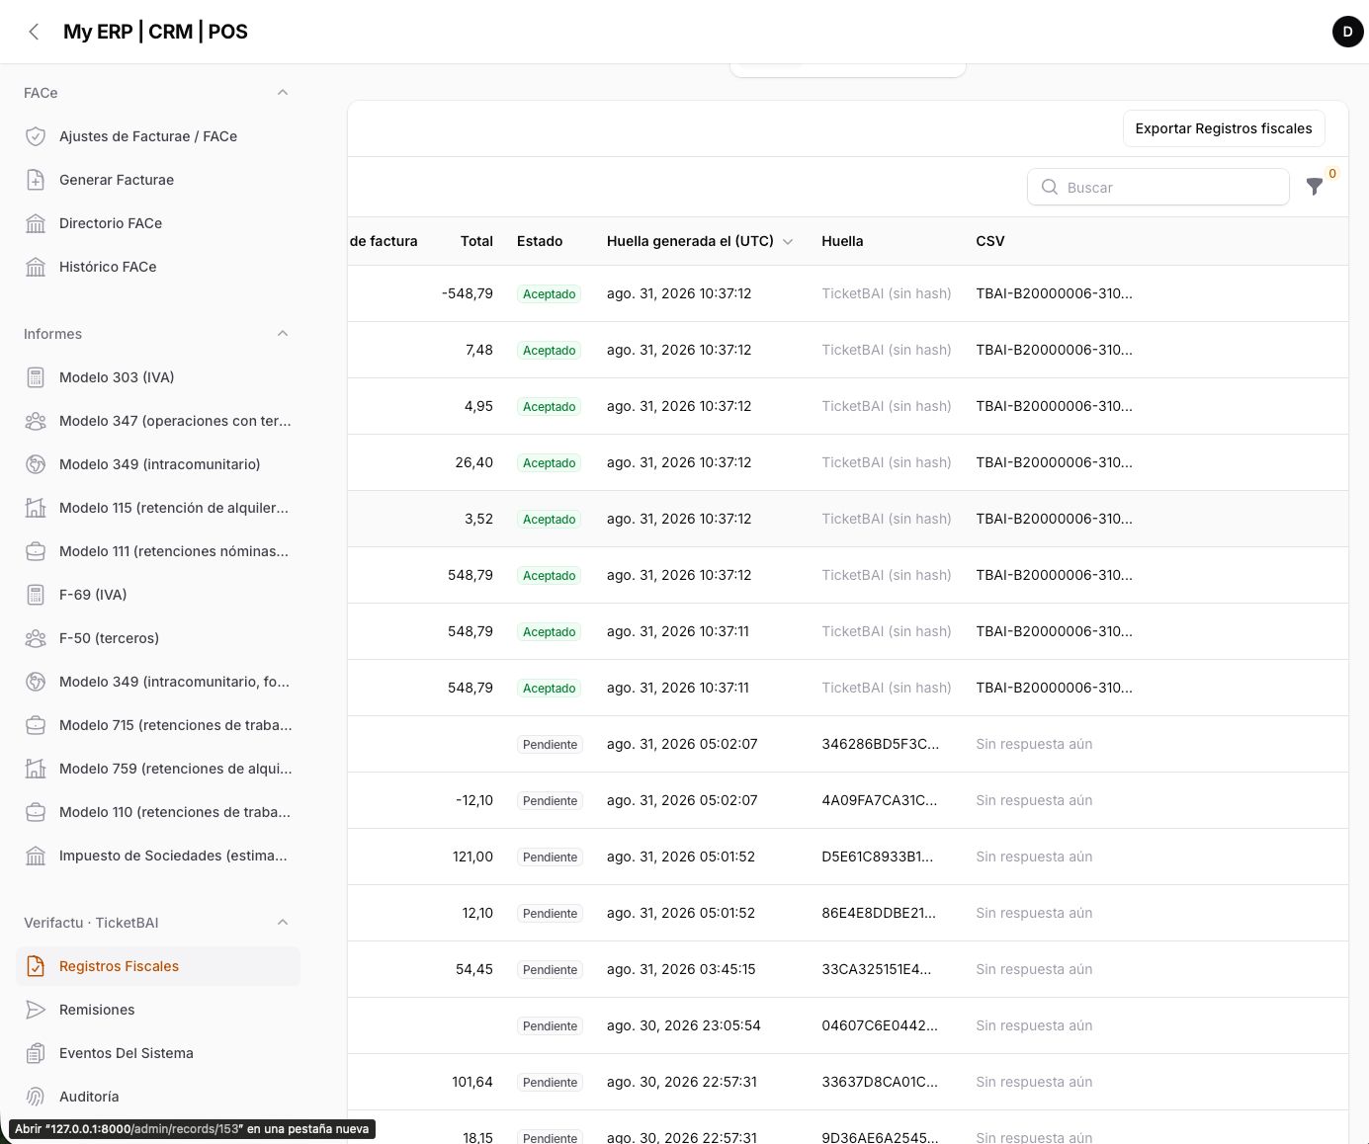1369x1144 pixels.
Task: Click the Modelo 110 briefcase icon
Action: coord(36,812)
